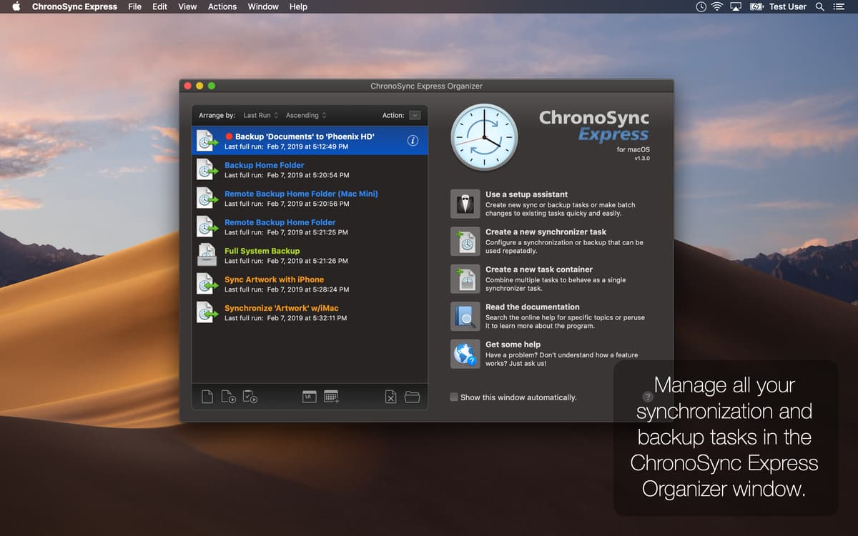The height and width of the screenshot is (536, 858).
Task: Click the open task document folder icon
Action: [413, 397]
